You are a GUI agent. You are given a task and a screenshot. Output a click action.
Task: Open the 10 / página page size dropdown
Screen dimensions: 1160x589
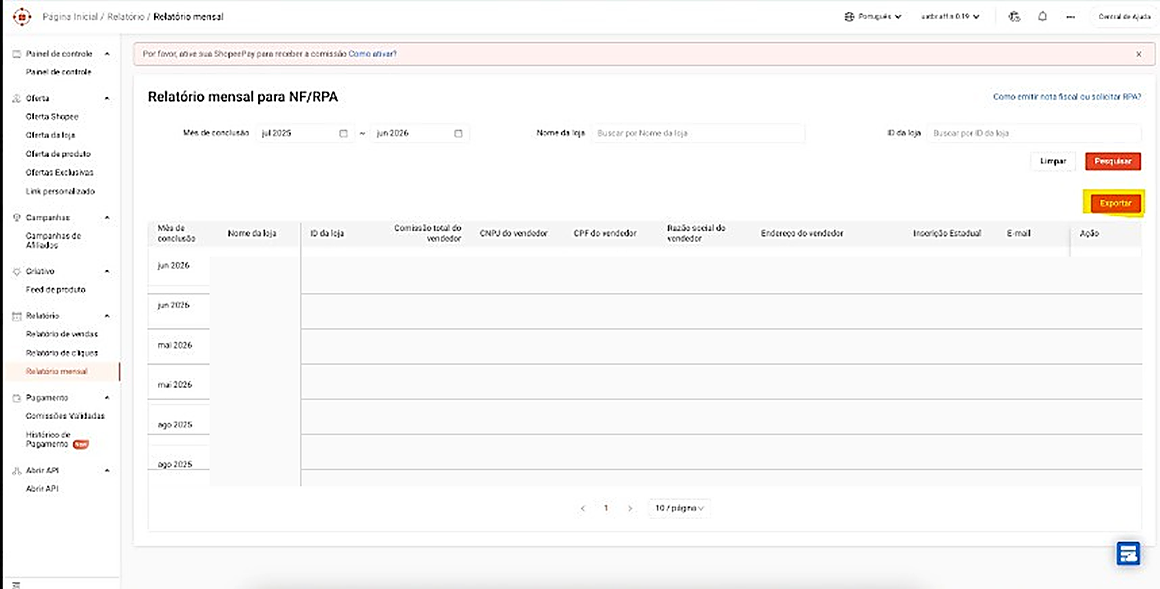(679, 508)
